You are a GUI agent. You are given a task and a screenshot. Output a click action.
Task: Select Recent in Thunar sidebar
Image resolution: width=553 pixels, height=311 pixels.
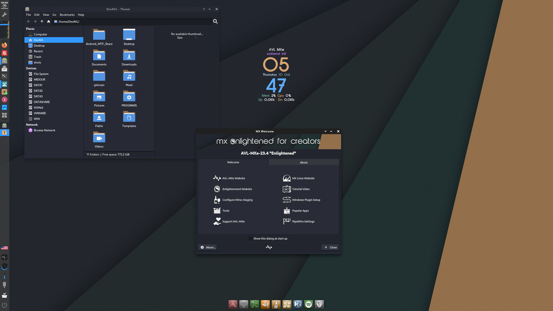[54, 51]
